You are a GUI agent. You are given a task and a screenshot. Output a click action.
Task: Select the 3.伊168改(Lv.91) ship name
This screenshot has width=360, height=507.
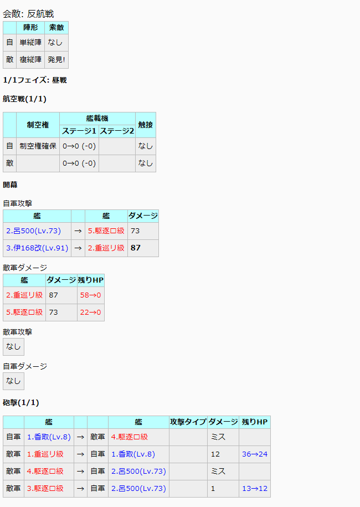[x=36, y=248]
